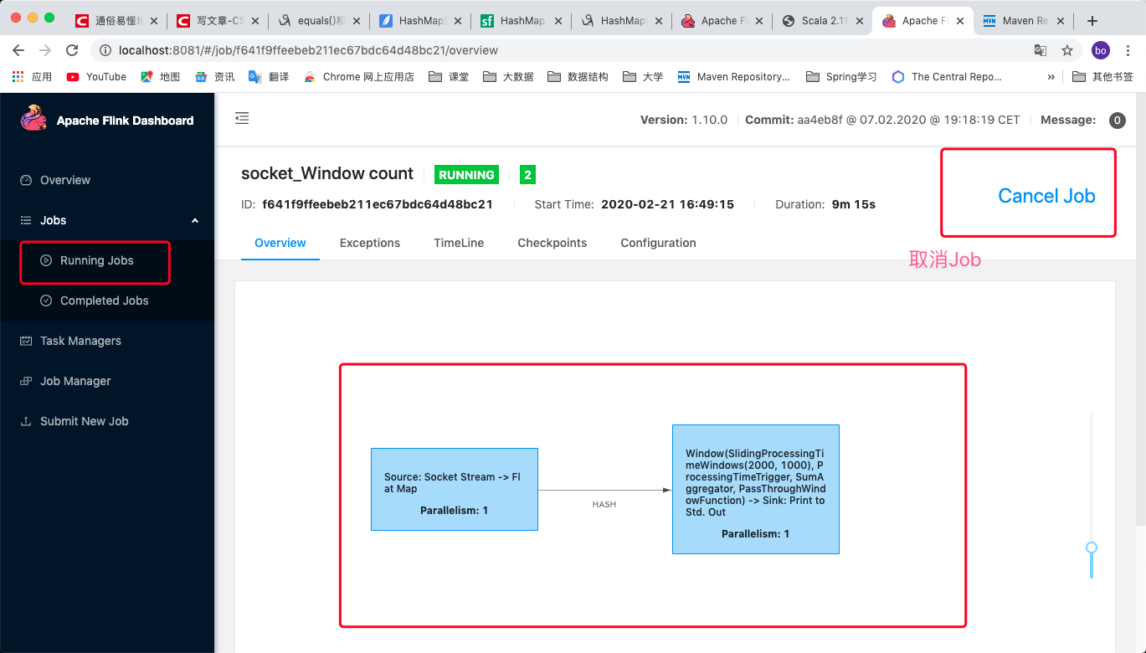Open Chrome 网上应用店 bookmark

click(x=358, y=76)
